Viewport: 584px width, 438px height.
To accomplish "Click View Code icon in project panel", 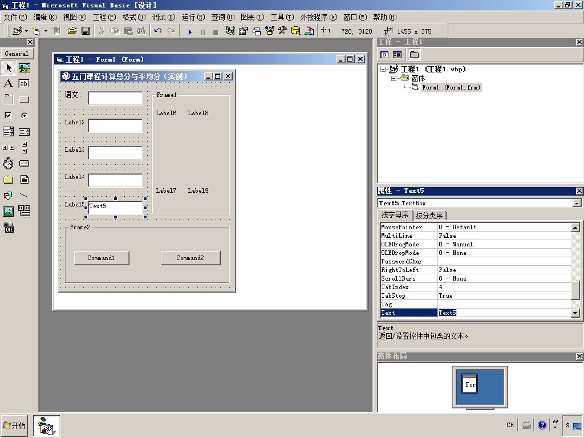I will [x=384, y=55].
